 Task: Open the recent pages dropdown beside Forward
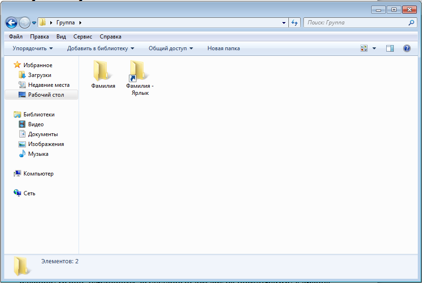coord(34,23)
